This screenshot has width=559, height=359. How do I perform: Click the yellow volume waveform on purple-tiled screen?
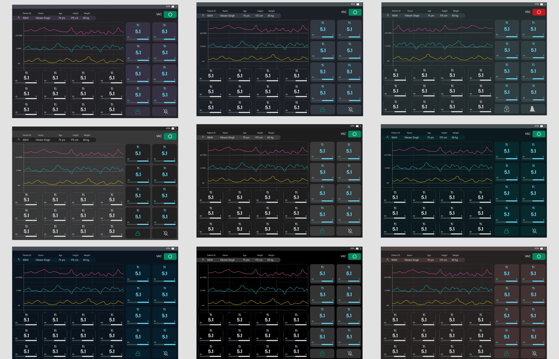point(74,60)
